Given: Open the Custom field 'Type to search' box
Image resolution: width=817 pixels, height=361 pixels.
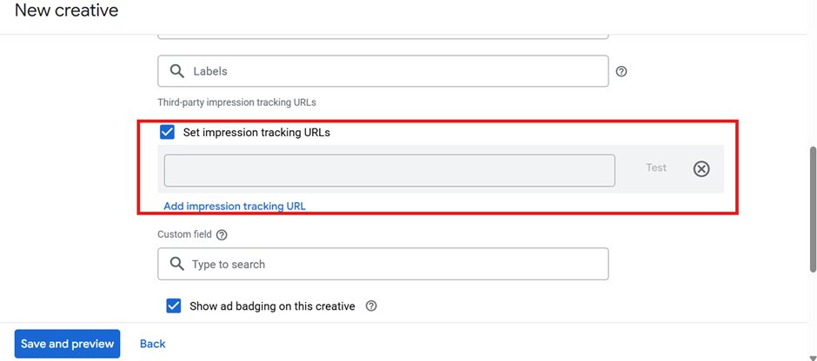Looking at the screenshot, I should tap(391, 264).
